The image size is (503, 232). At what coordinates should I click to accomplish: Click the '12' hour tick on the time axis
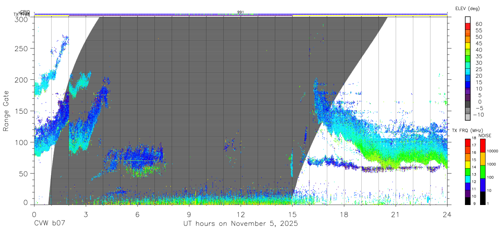point(240,214)
